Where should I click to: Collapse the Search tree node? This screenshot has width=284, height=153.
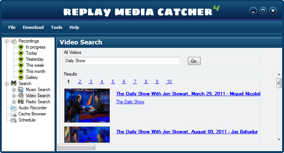pos(7,84)
